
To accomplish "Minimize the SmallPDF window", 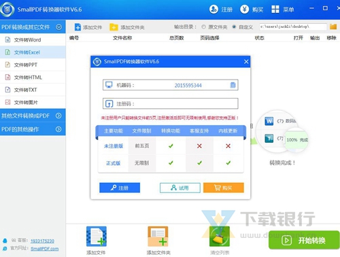I will (312, 8).
